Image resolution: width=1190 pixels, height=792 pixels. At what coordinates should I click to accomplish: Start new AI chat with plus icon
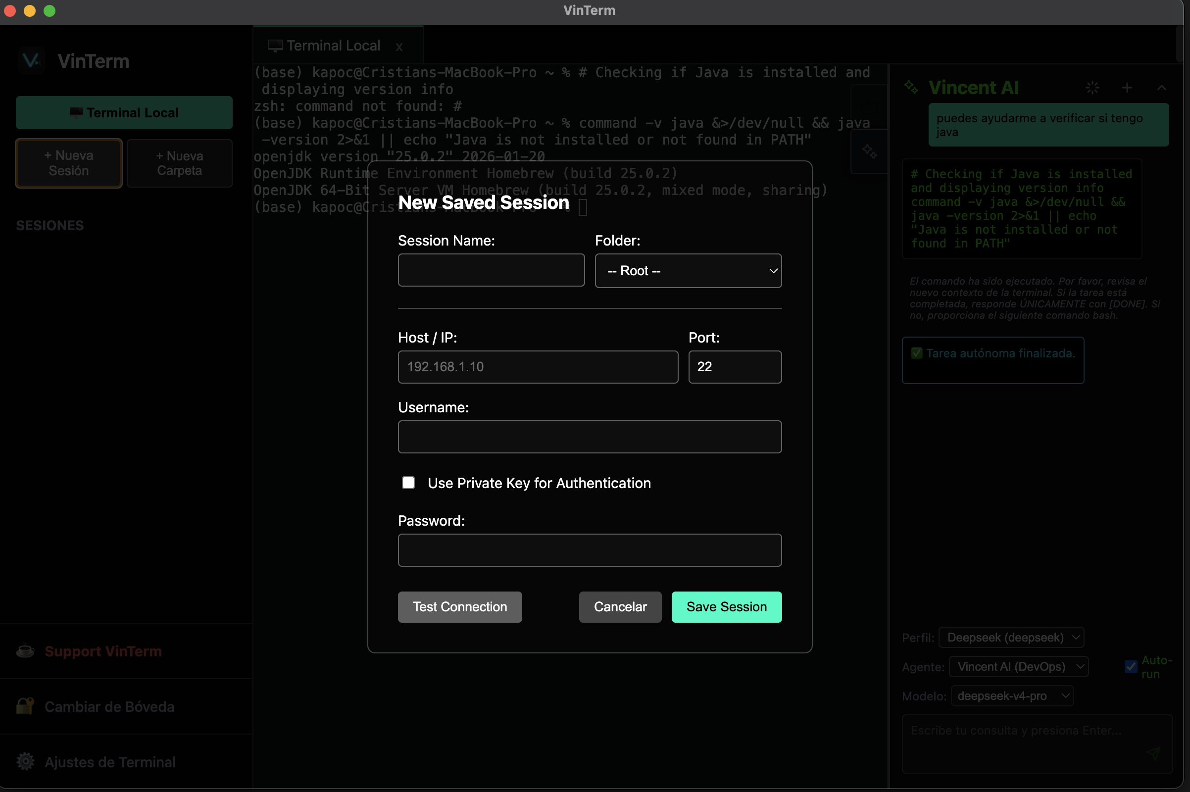[1127, 88]
